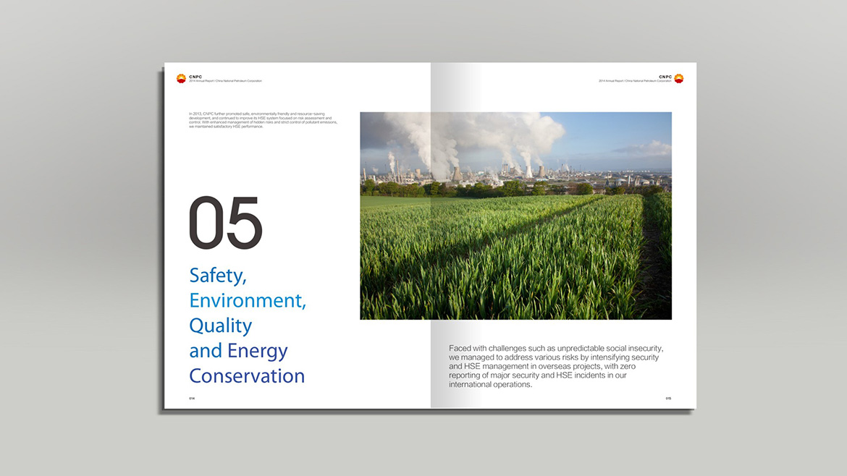Viewport: 847px width, 476px height.
Task: Click the CNPC logo on right page
Action: tap(678, 78)
